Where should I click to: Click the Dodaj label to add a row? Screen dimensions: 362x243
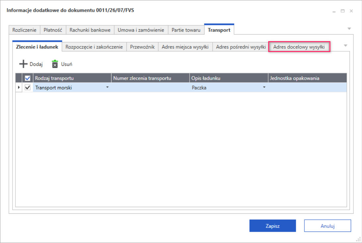pyautogui.click(x=36, y=64)
